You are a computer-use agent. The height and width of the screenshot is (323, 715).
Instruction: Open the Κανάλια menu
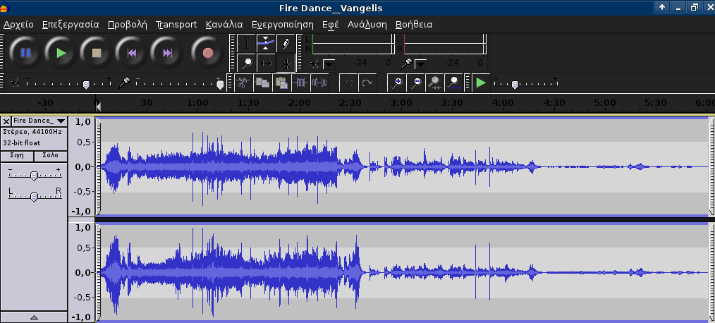tap(224, 25)
